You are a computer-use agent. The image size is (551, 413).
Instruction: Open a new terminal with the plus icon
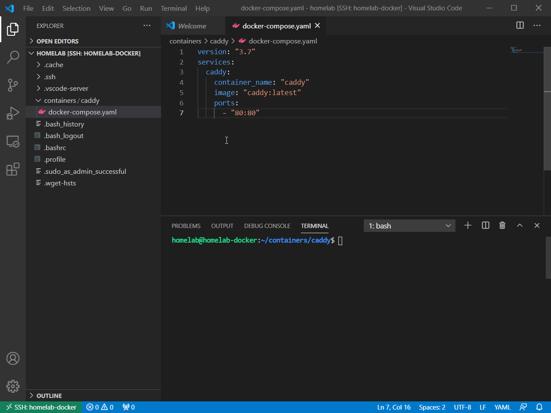click(x=468, y=225)
